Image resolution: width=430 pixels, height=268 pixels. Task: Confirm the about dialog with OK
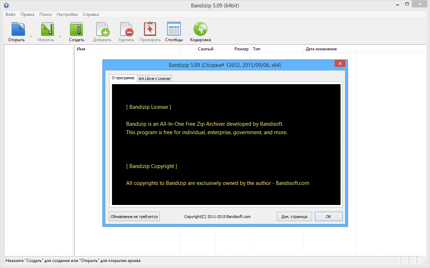click(x=329, y=217)
